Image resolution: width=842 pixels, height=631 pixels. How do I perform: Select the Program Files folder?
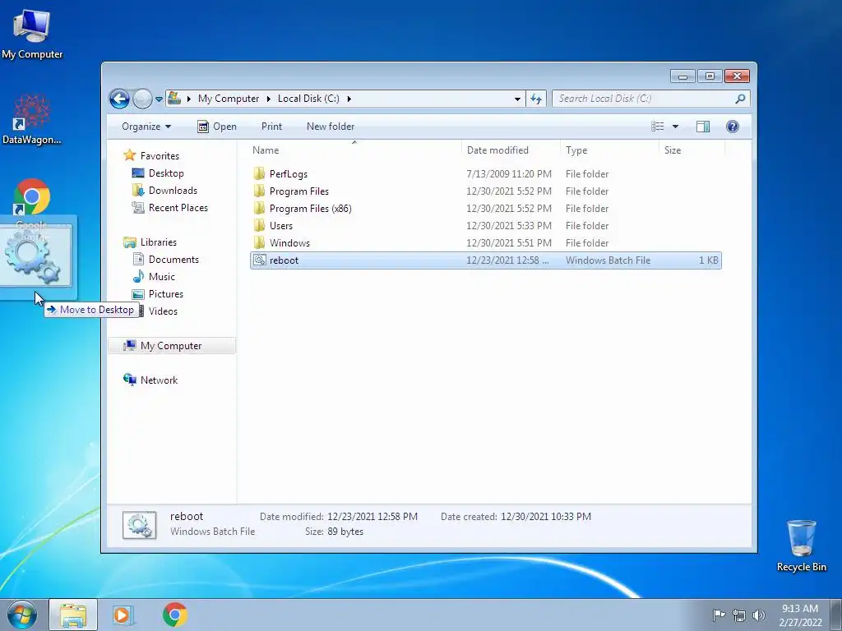pos(298,191)
